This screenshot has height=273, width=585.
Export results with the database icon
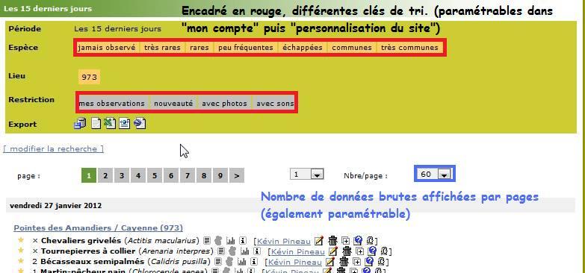pos(80,123)
